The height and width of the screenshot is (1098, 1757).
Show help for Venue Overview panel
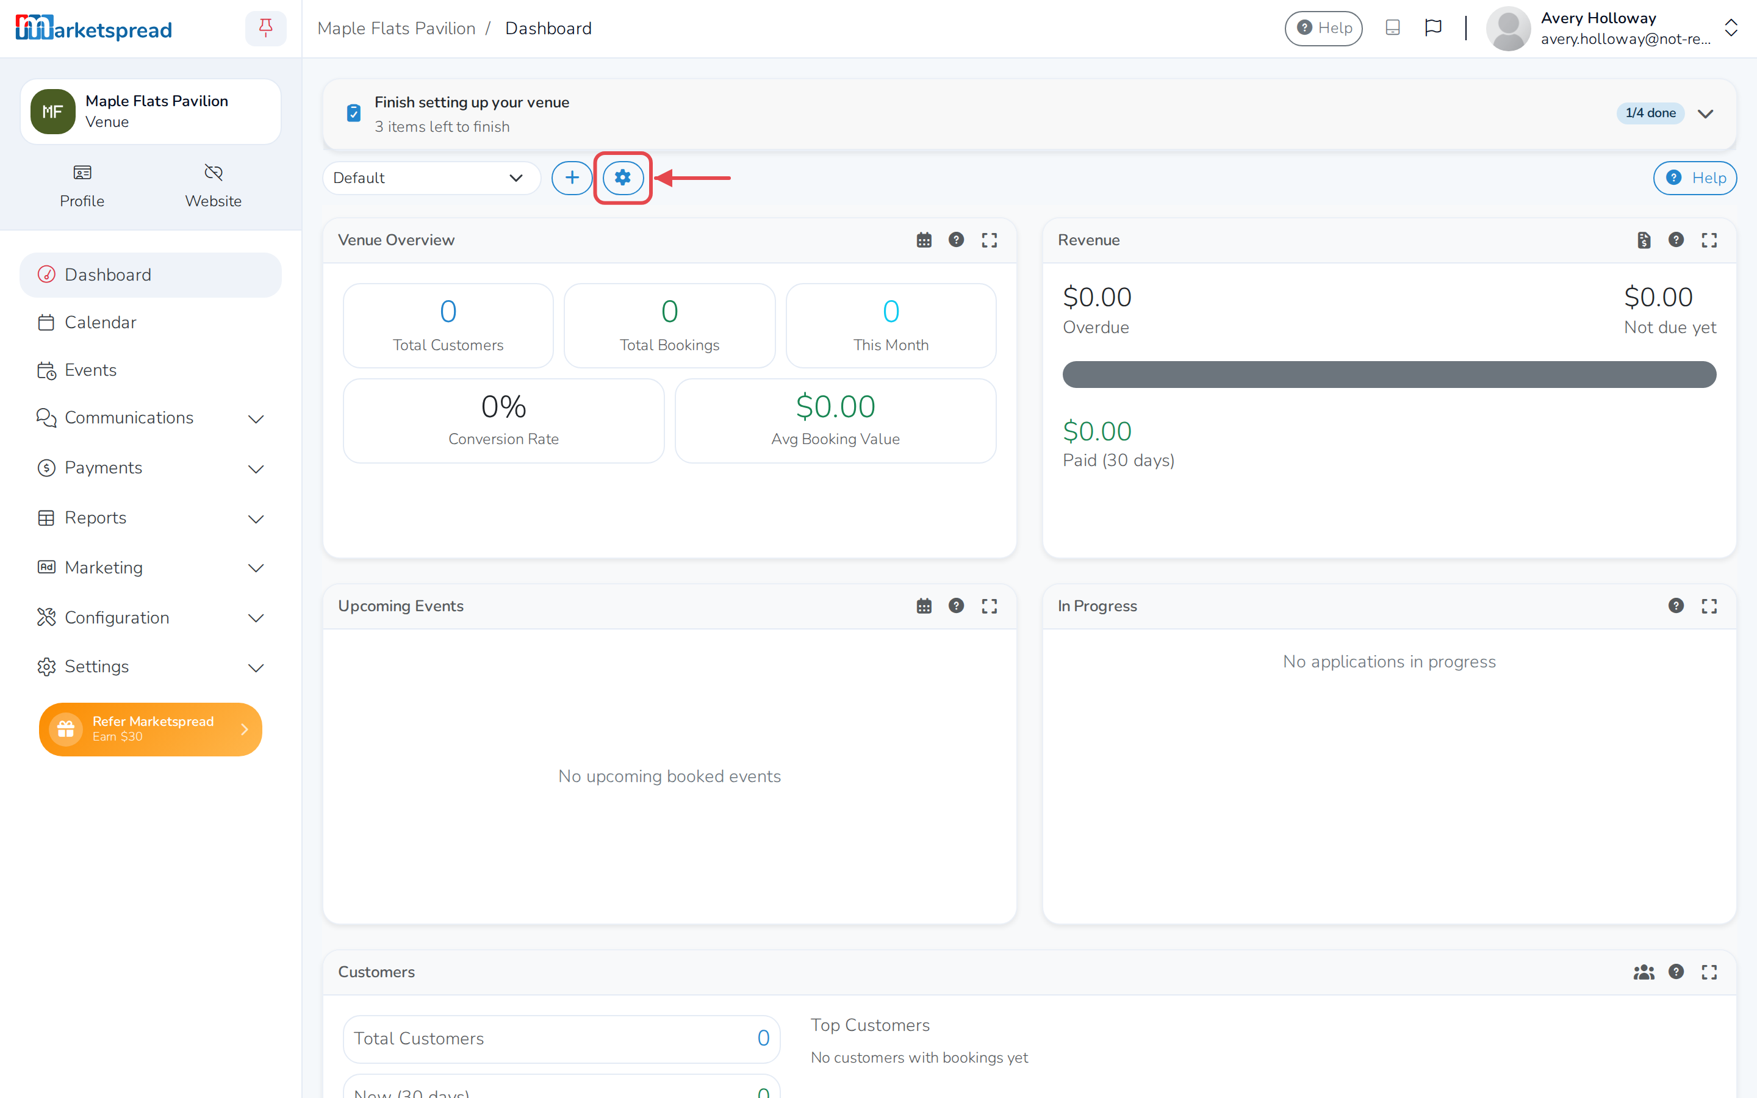(x=956, y=240)
